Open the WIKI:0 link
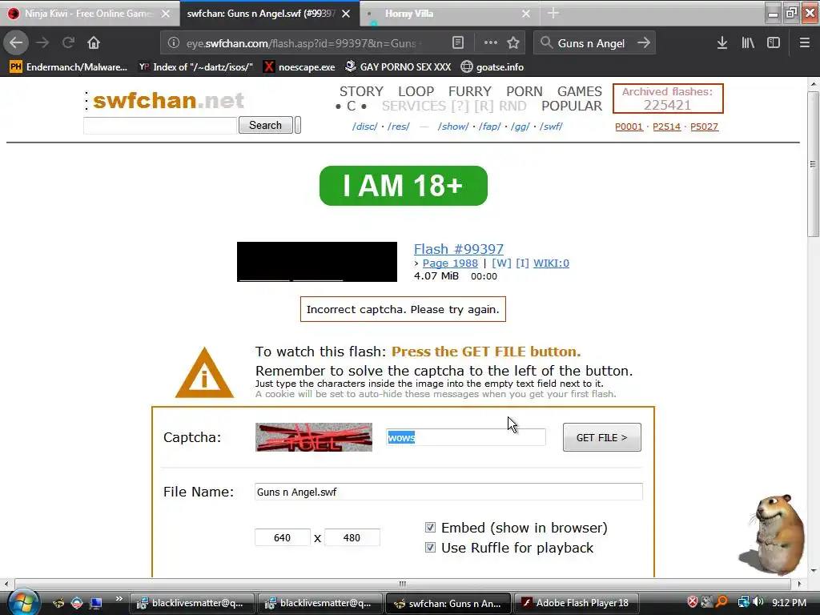This screenshot has height=615, width=820. [x=551, y=263]
